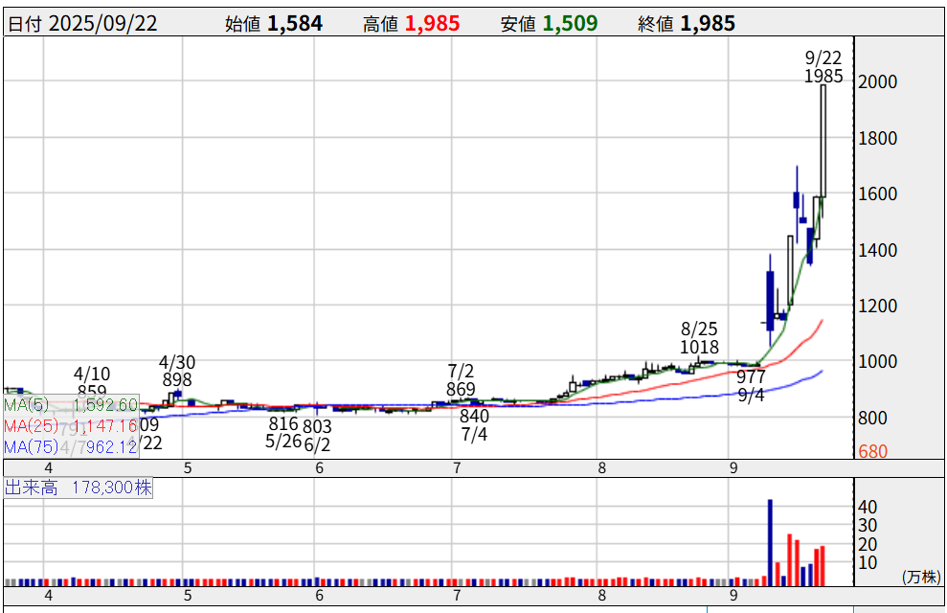The height and width of the screenshot is (613, 947).
Task: Click the 898 value annotation
Action: click(x=177, y=380)
